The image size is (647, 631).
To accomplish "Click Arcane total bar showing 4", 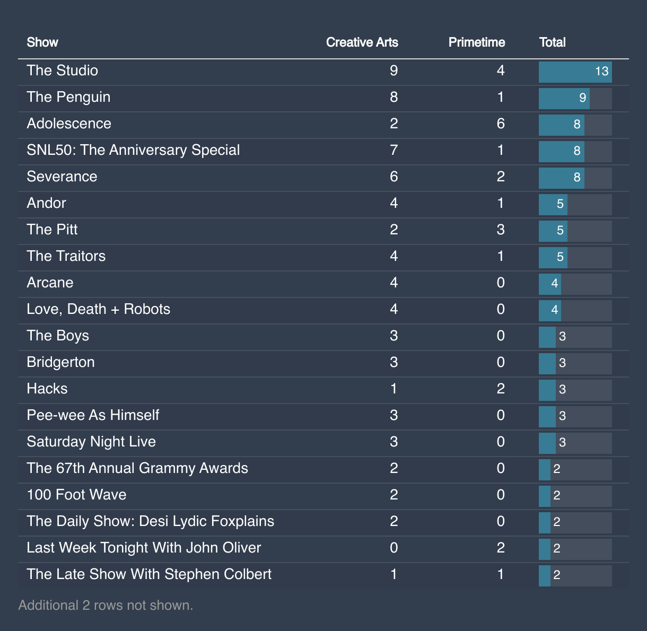I will click(575, 284).
